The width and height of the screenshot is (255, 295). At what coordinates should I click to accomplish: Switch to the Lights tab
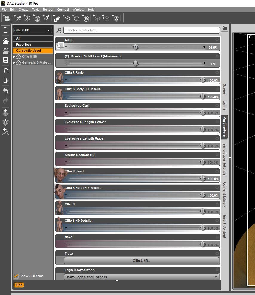point(225,105)
